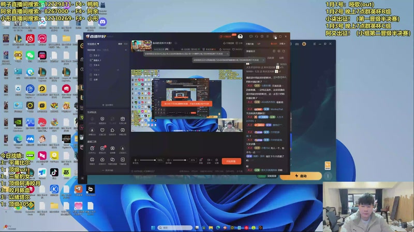Add a new scene with the plus icon
The width and height of the screenshot is (414, 232).
(x=126, y=50)
